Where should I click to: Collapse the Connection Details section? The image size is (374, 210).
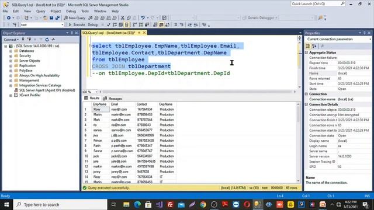coord(307,104)
